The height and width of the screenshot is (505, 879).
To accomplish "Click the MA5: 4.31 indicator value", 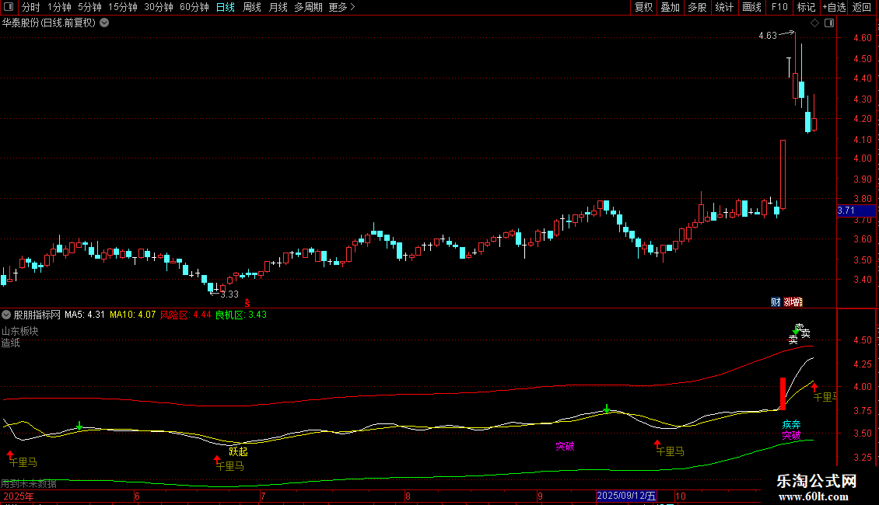I will pos(85,315).
